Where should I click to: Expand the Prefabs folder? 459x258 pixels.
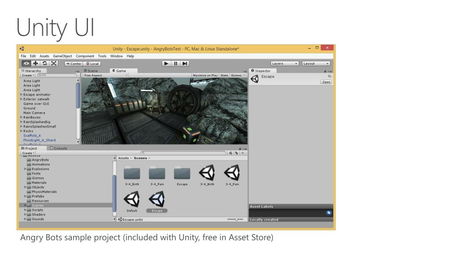click(25, 196)
